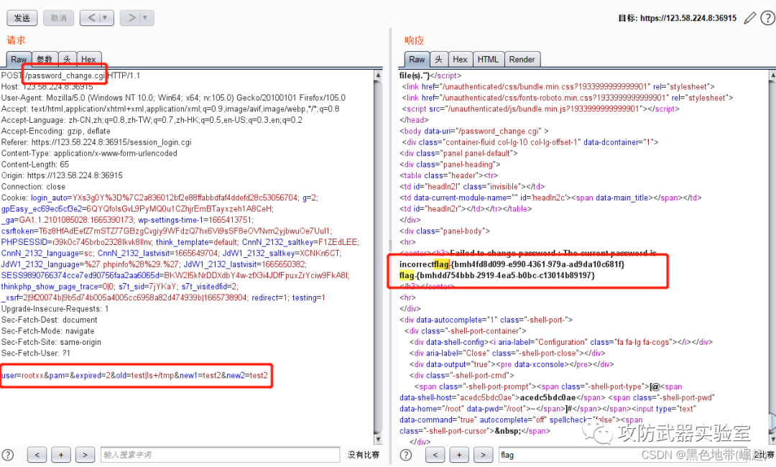Click the Upgrade-Insecure-Requests: 1 line
The image size is (776, 467).
[x=55, y=309]
